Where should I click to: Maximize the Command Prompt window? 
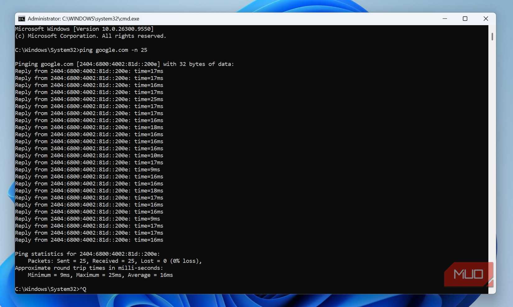coord(465,19)
